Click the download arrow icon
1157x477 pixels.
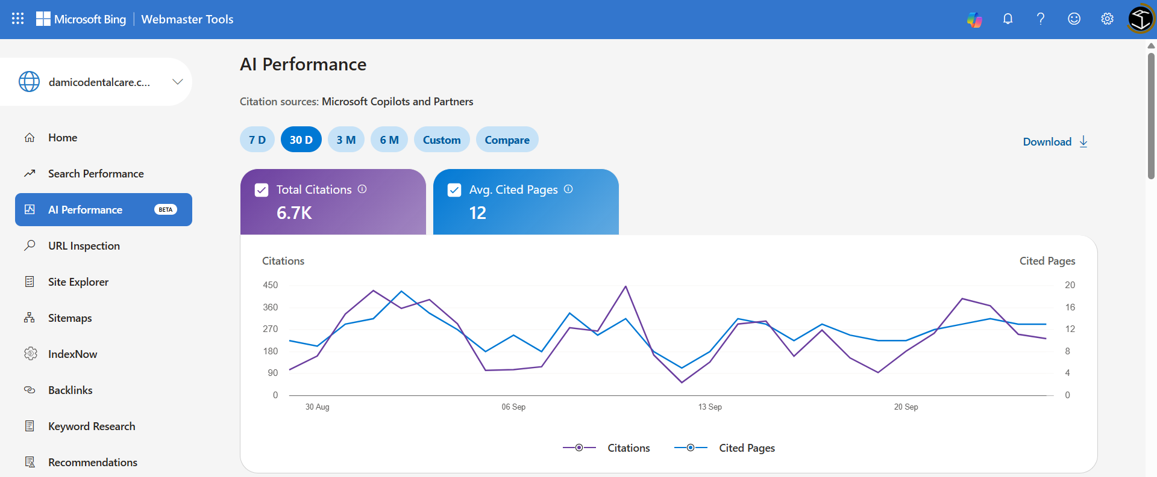pos(1083,141)
